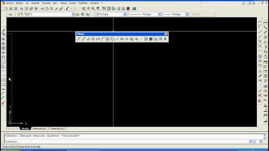Select the Arc tool in Dibujo toolbar
This screenshot has width=269, height=151.
pos(103,39)
